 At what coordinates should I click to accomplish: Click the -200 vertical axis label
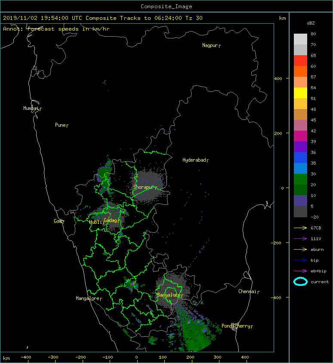pyautogui.click(x=276, y=243)
